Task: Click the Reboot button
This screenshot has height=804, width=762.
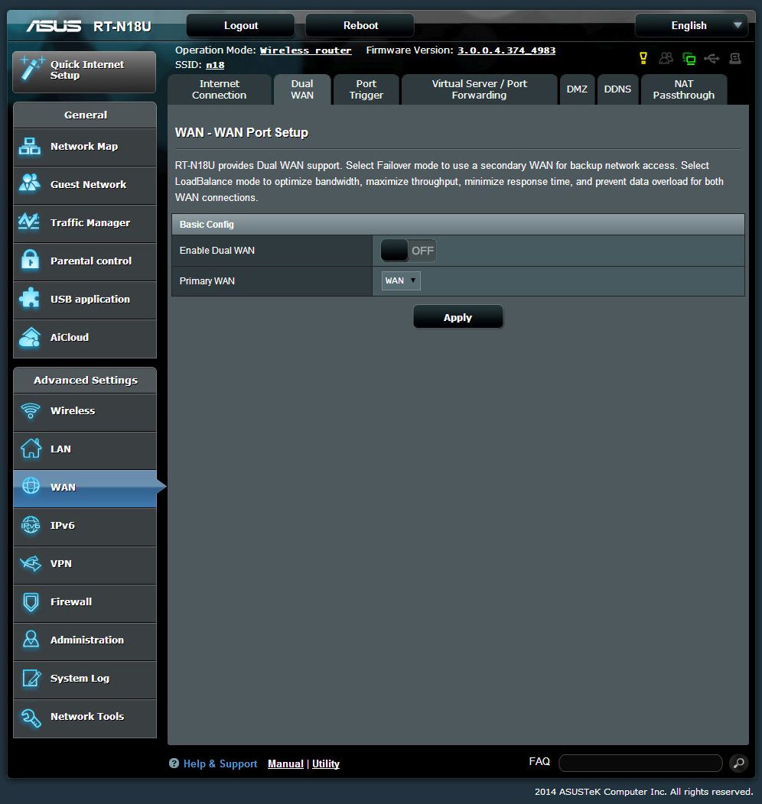Action: [x=360, y=25]
